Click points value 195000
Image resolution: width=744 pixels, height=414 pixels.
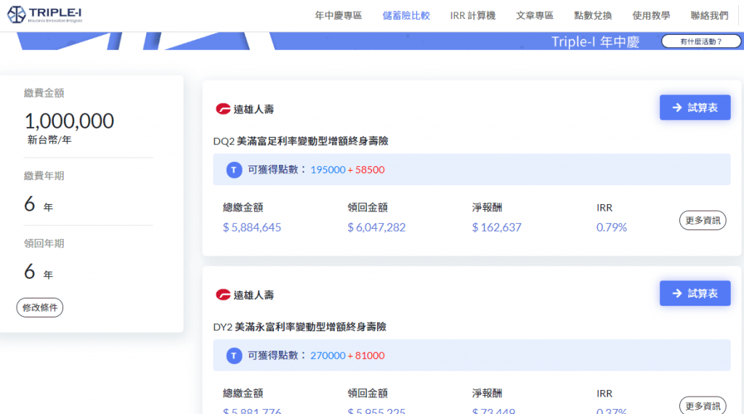(x=328, y=170)
